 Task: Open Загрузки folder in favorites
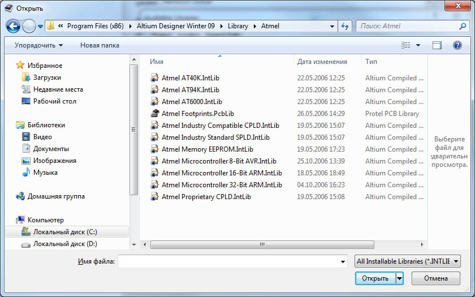pyautogui.click(x=47, y=78)
